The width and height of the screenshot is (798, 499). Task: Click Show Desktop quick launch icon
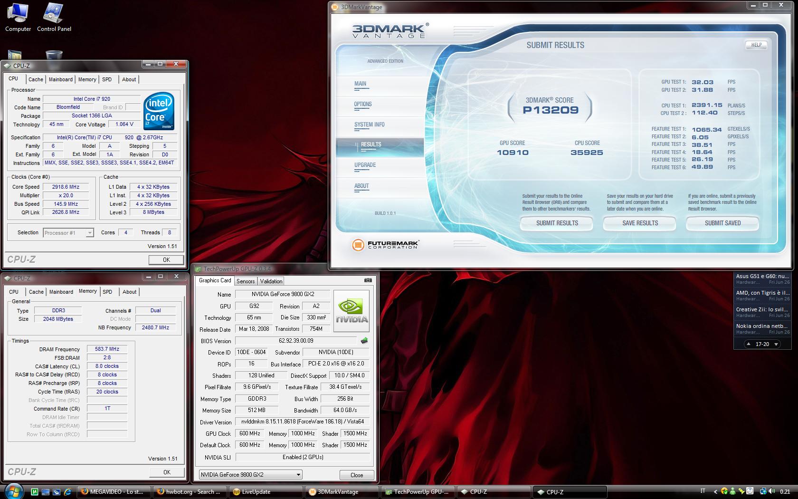click(x=46, y=492)
